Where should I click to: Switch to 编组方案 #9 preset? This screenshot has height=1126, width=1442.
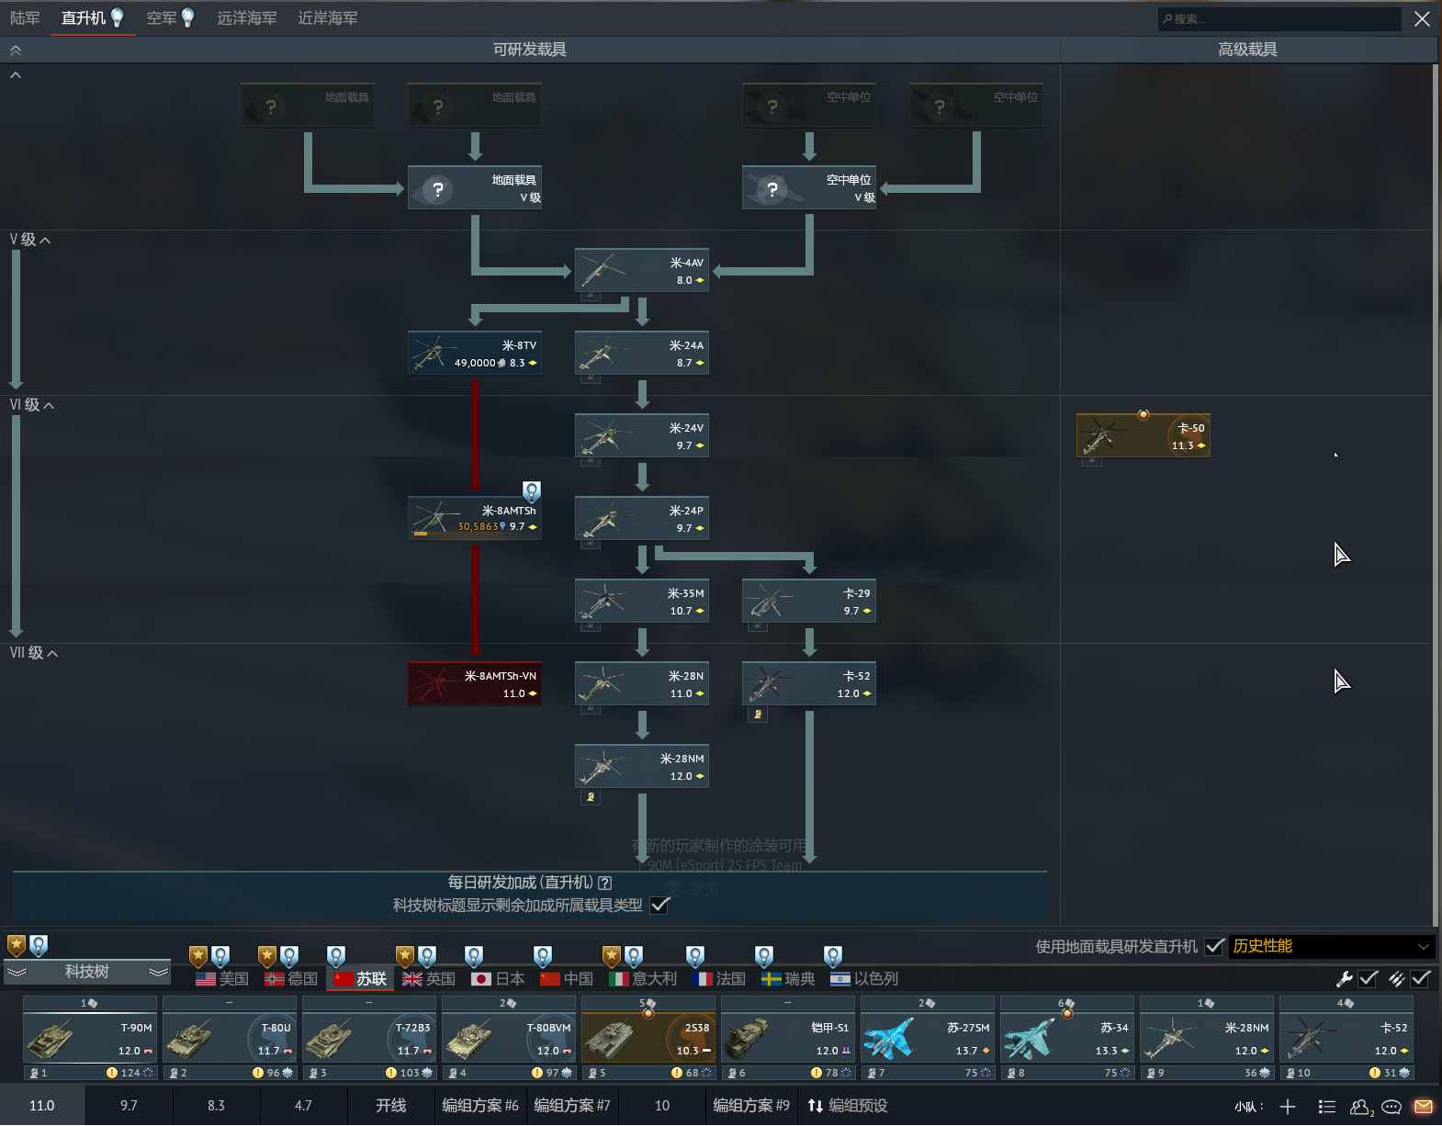click(751, 1106)
